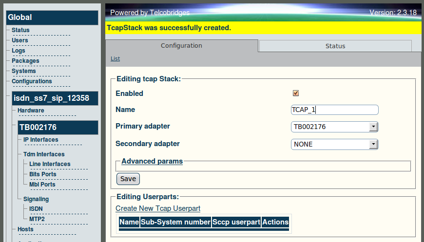Switch to the Status tab

[335, 46]
